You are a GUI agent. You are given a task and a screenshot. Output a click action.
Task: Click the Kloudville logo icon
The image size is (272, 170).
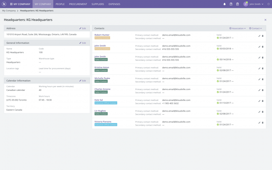(x=4, y=4)
